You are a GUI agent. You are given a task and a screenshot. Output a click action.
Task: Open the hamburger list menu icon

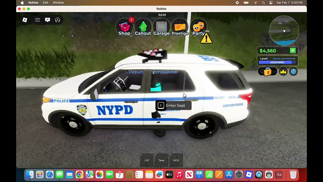[x=37, y=20]
